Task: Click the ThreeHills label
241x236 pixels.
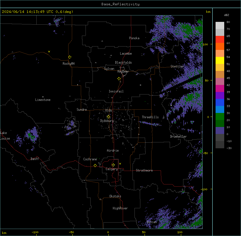Action: click(150, 117)
